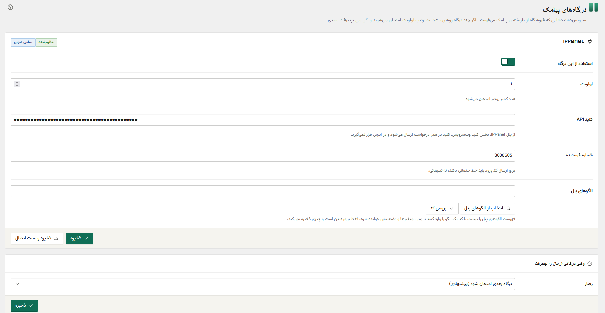Screen dimensions: 605x313
Task: Click the درگاه‌های پیامک page title
Action: point(564,10)
